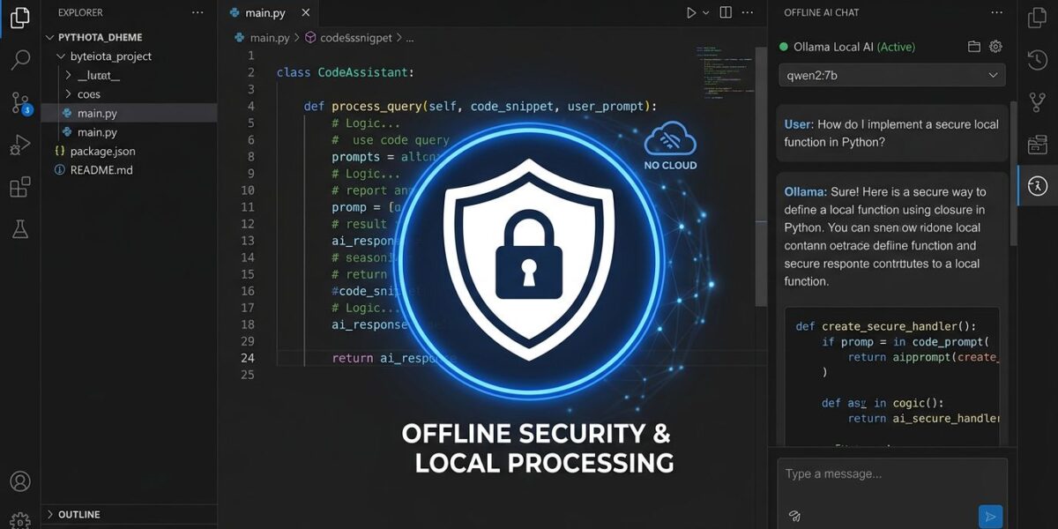This screenshot has width=1058, height=529.
Task: Open the Extensions view
Action: pyautogui.click(x=19, y=187)
